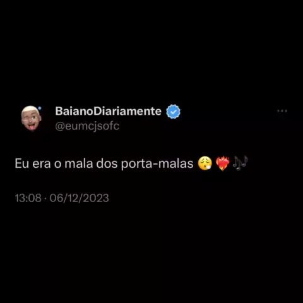The image size is (303, 303).
Task: Click the tongue on the memoji avatar
Action: [x=32, y=127]
